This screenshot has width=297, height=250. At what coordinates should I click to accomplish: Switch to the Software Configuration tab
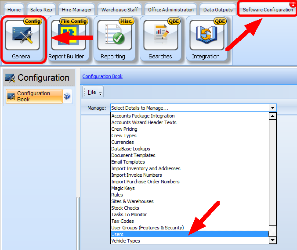268,10
